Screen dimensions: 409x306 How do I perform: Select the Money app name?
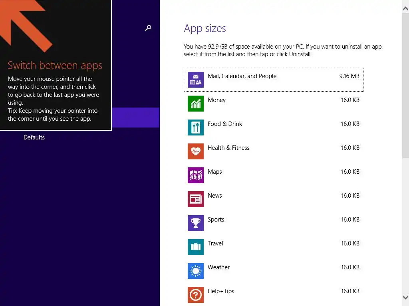(x=216, y=100)
